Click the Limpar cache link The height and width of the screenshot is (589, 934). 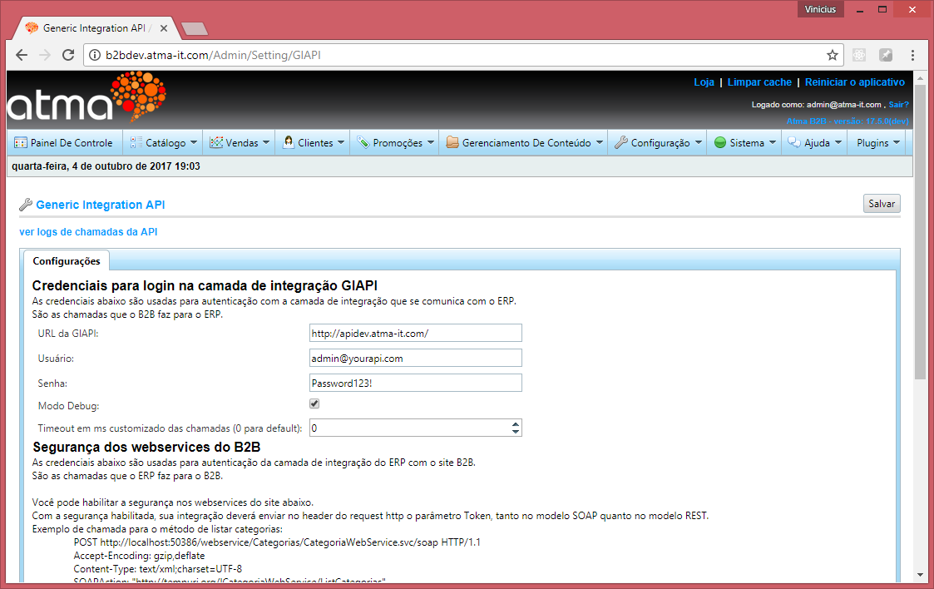759,82
